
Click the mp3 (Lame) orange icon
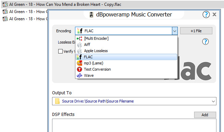click(79, 63)
